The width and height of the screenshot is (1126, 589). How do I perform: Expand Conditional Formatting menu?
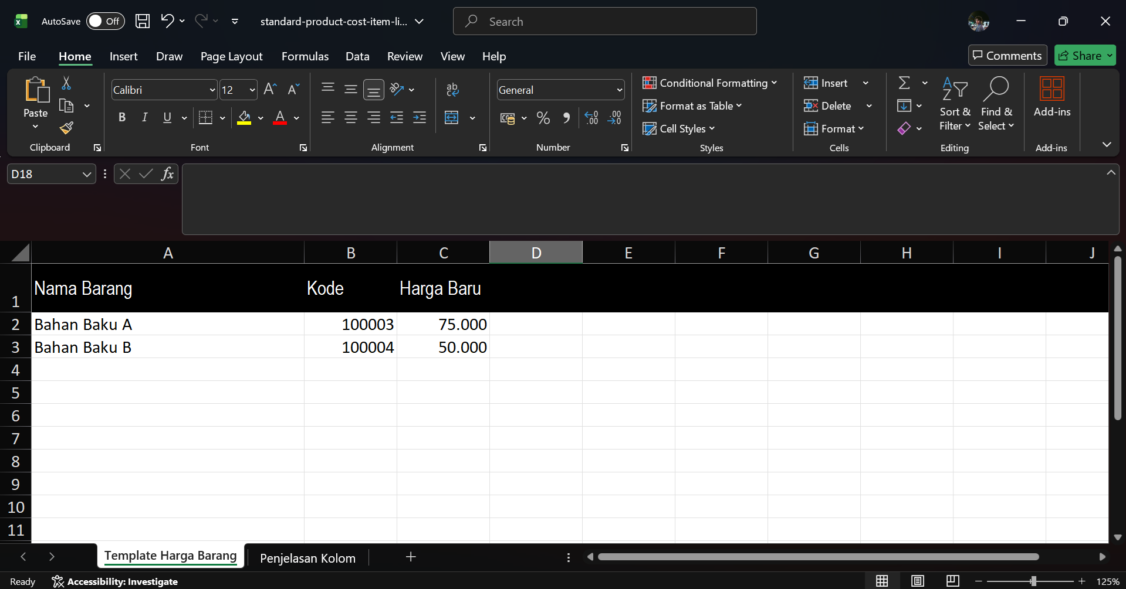709,83
